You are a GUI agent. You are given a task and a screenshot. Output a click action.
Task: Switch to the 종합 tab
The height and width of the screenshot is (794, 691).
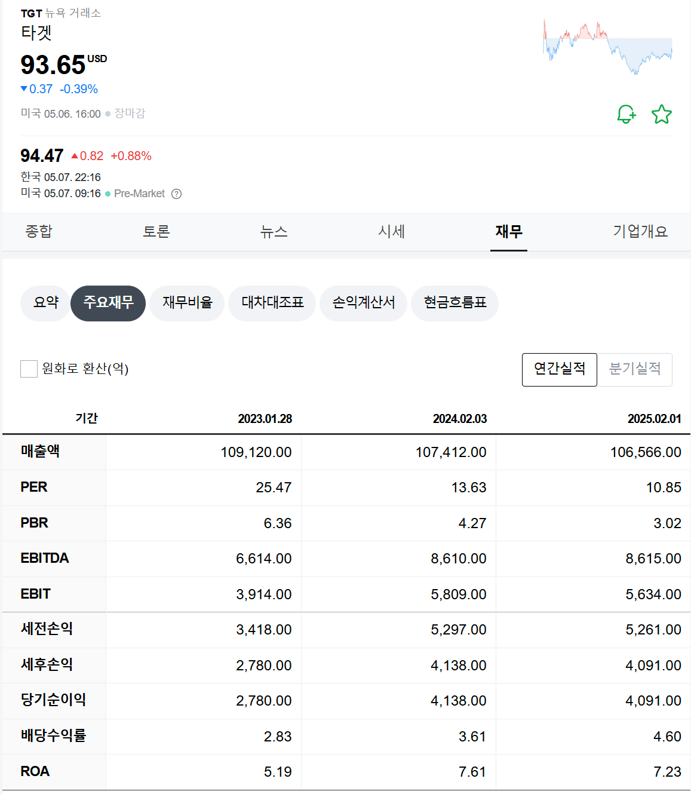[x=39, y=231]
